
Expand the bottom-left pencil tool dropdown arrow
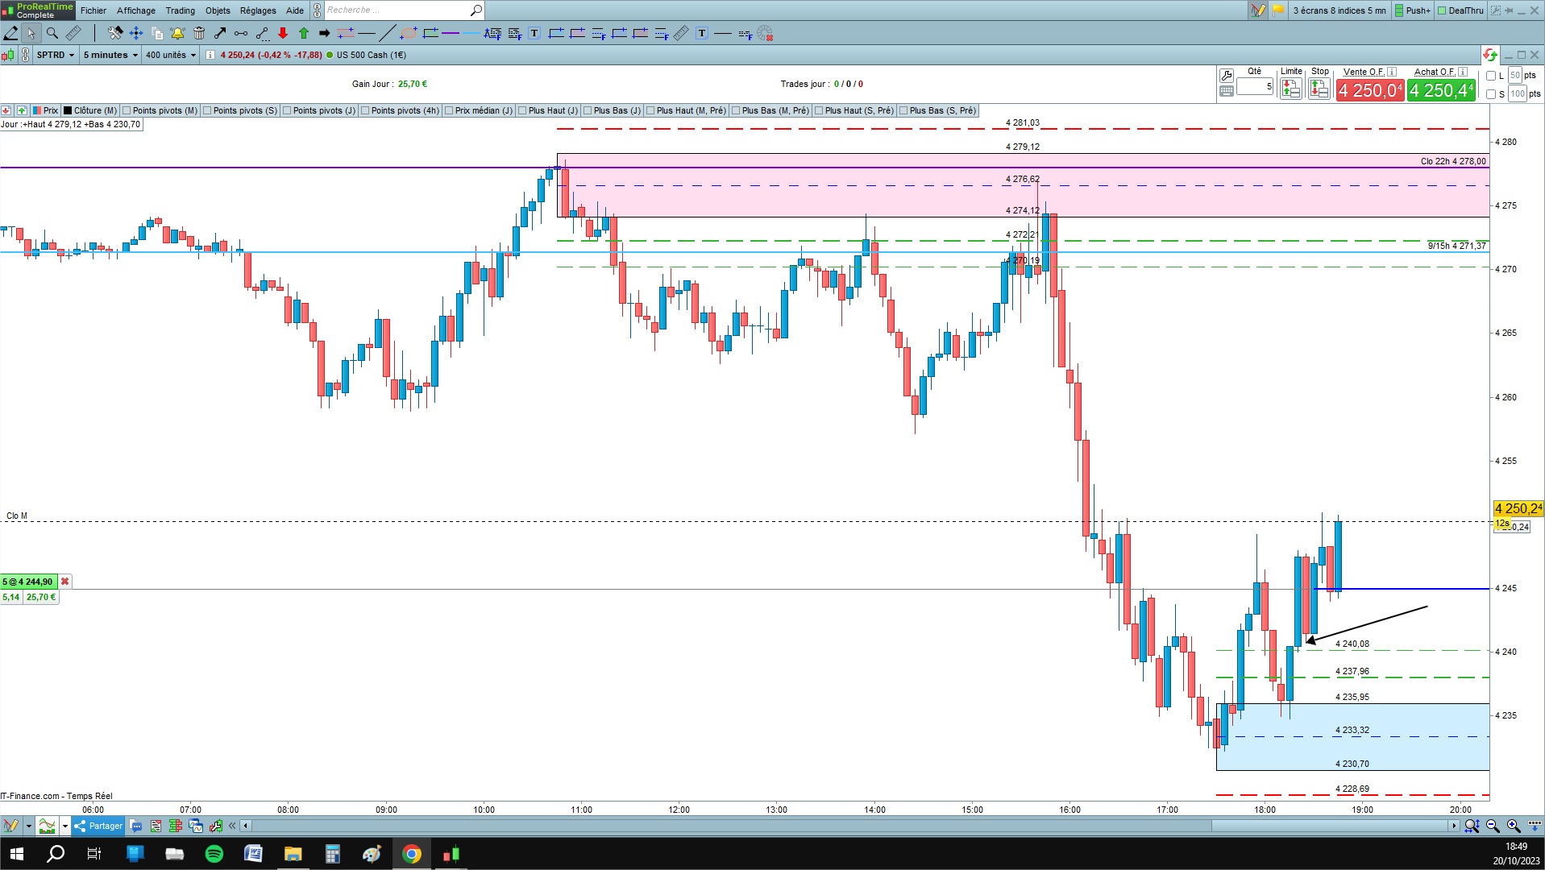(28, 826)
